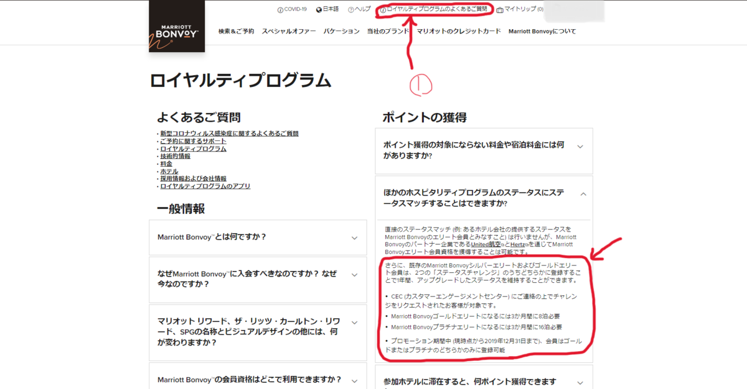Open 当社のブランド menu
747x389 pixels.
388,31
